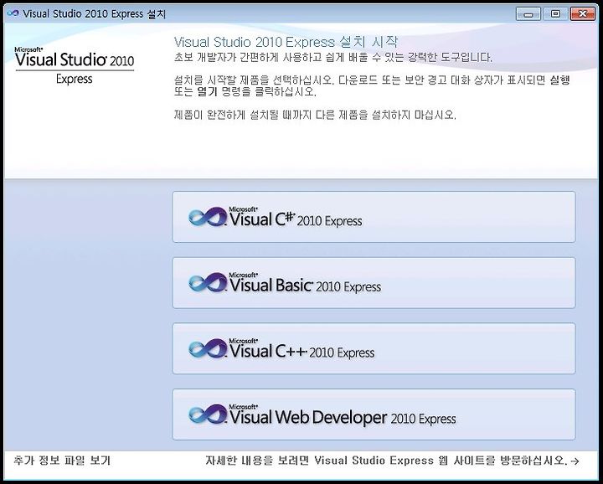Click the title bar Visual Studio setup icon
Screen dimensions: 603x484
pyautogui.click(x=13, y=14)
